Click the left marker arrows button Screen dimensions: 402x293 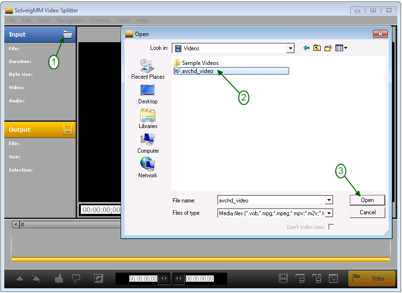point(164,278)
